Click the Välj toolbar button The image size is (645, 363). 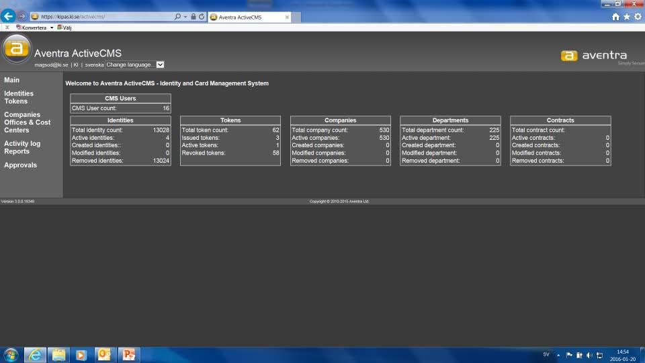pyautogui.click(x=64, y=28)
